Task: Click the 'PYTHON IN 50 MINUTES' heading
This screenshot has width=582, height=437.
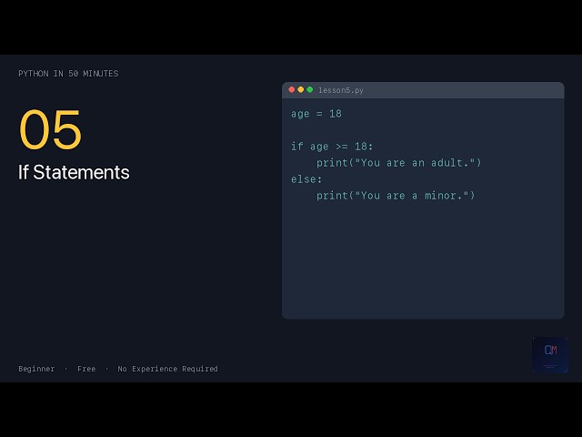Action: (x=68, y=74)
